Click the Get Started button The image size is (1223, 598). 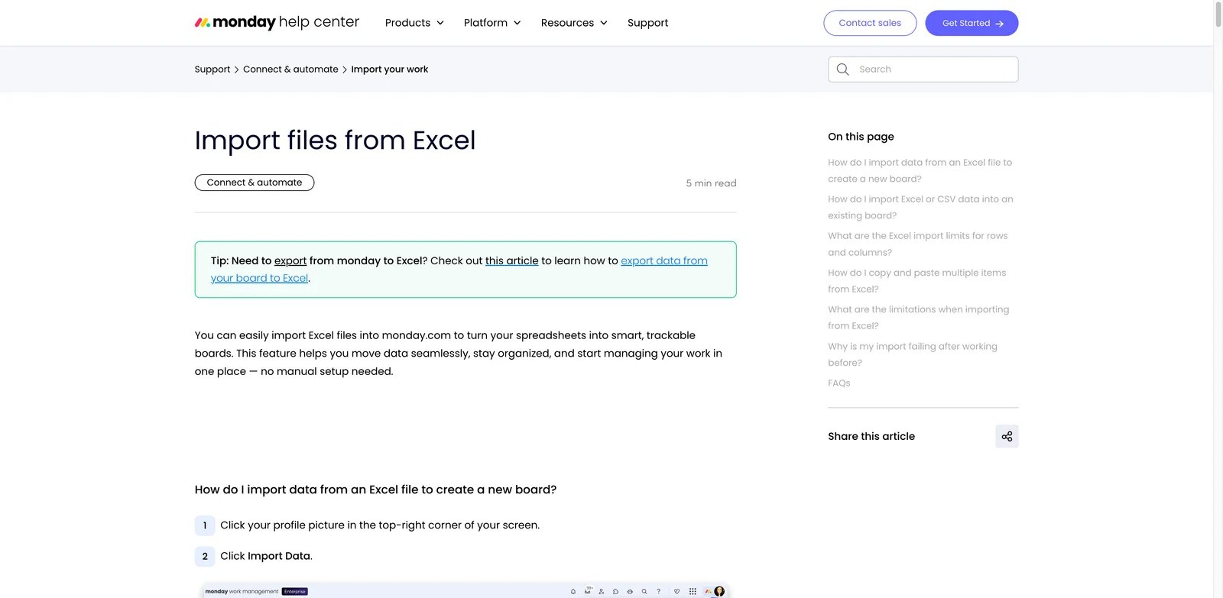[972, 23]
